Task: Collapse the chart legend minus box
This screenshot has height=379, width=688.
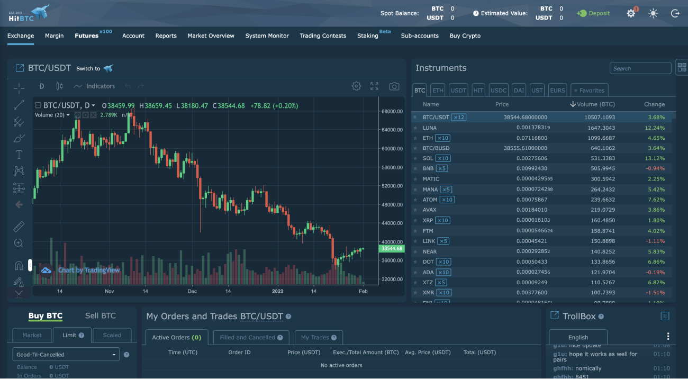Action: tap(38, 105)
